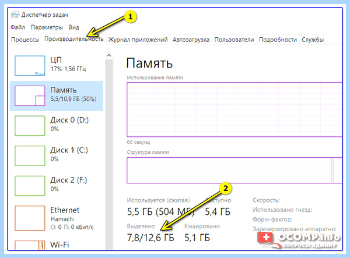Click the Использование памяти label
The width and height of the screenshot is (350, 258).
pyautogui.click(x=155, y=77)
